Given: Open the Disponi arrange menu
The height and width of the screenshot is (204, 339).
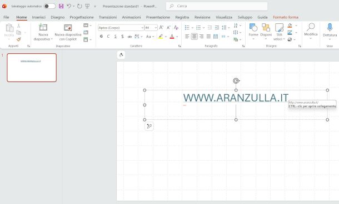Looking at the screenshot, I should [x=266, y=32].
